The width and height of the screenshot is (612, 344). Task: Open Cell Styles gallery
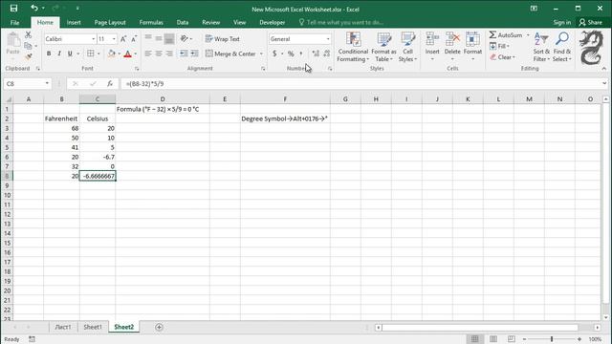tap(407, 47)
